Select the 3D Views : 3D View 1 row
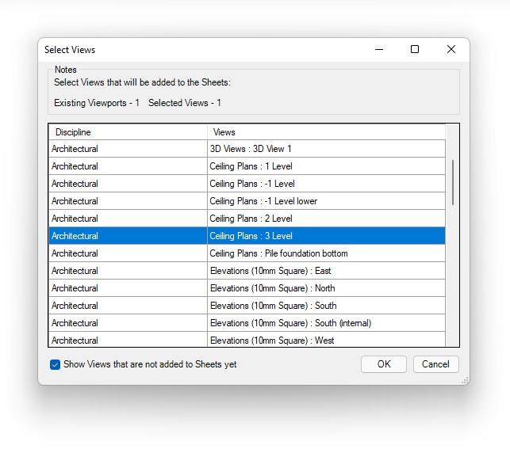 [325, 149]
